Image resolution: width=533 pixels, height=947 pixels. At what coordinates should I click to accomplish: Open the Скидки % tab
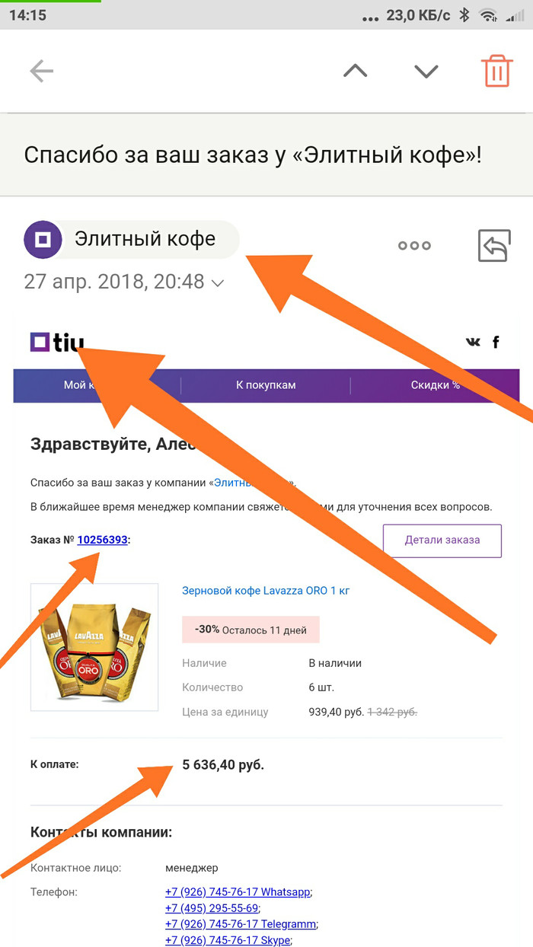(436, 385)
